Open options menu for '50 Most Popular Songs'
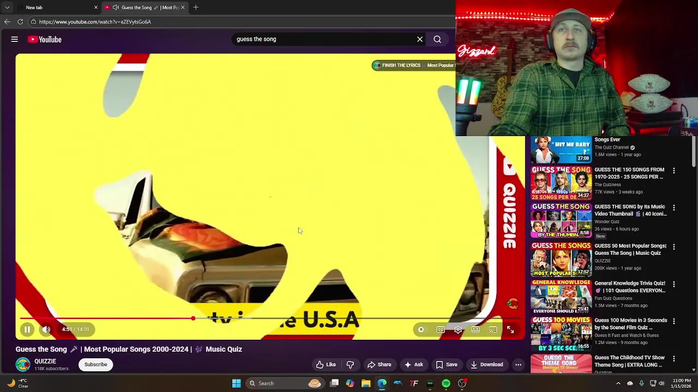Image resolution: width=698 pixels, height=392 pixels. [x=674, y=247]
